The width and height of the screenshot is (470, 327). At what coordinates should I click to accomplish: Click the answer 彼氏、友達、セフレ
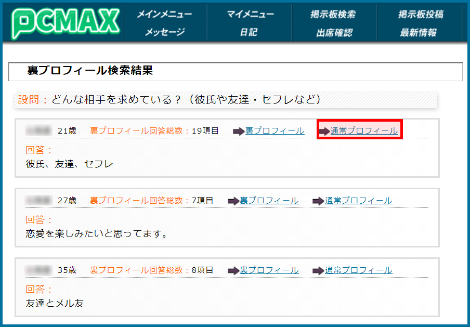point(70,164)
